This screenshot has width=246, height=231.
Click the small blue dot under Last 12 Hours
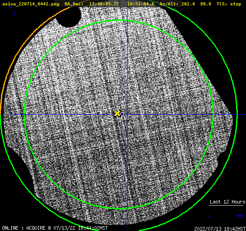(x=209, y=216)
